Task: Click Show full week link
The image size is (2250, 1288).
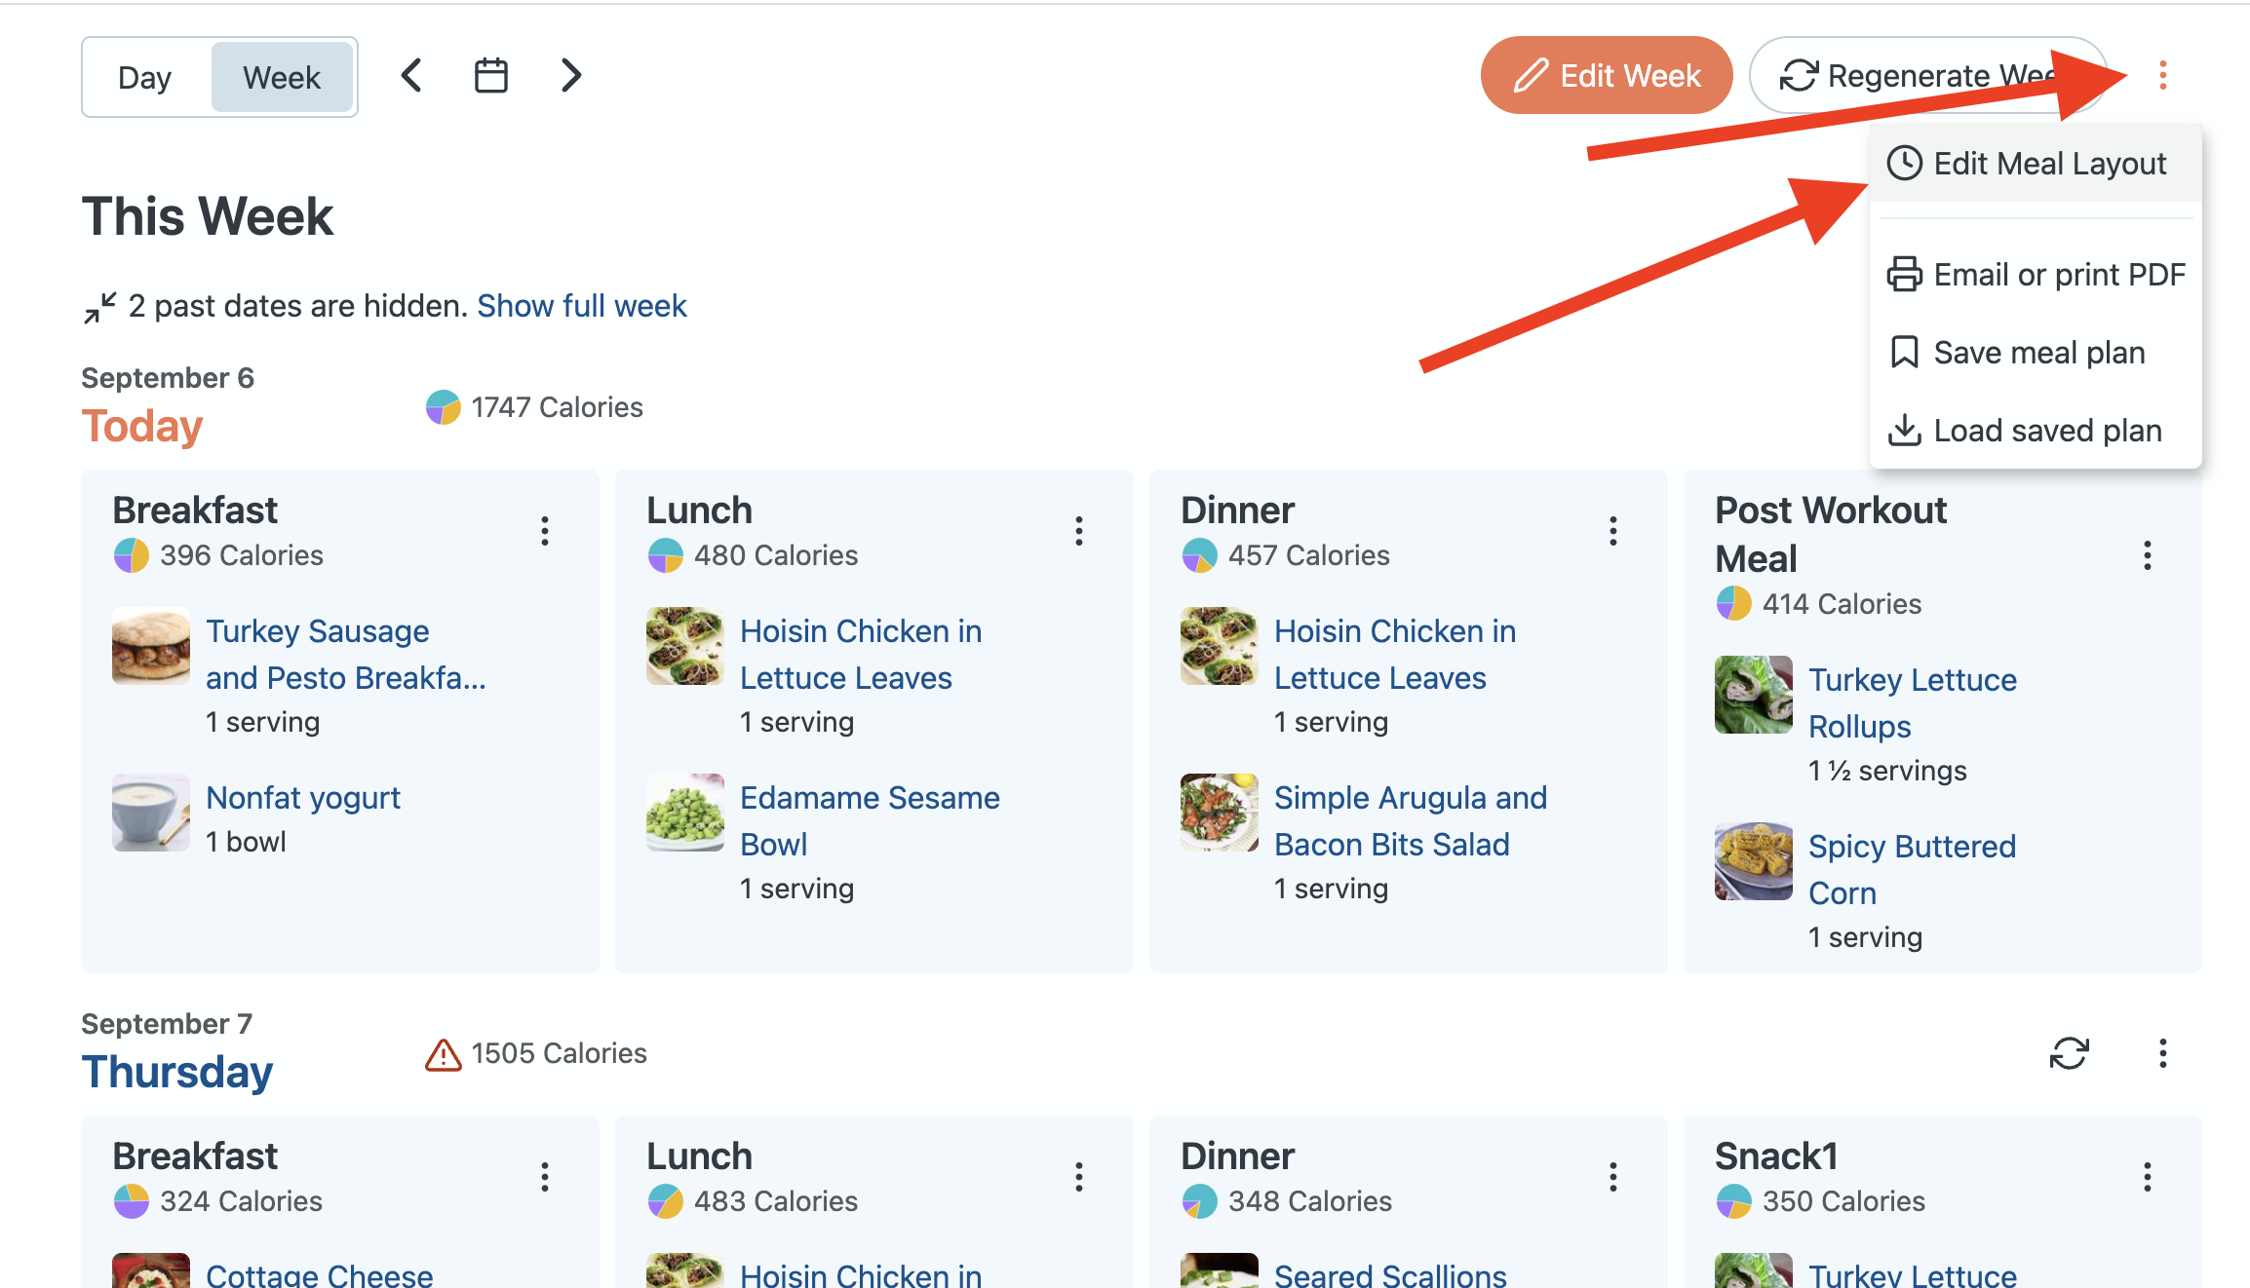Action: (x=582, y=306)
